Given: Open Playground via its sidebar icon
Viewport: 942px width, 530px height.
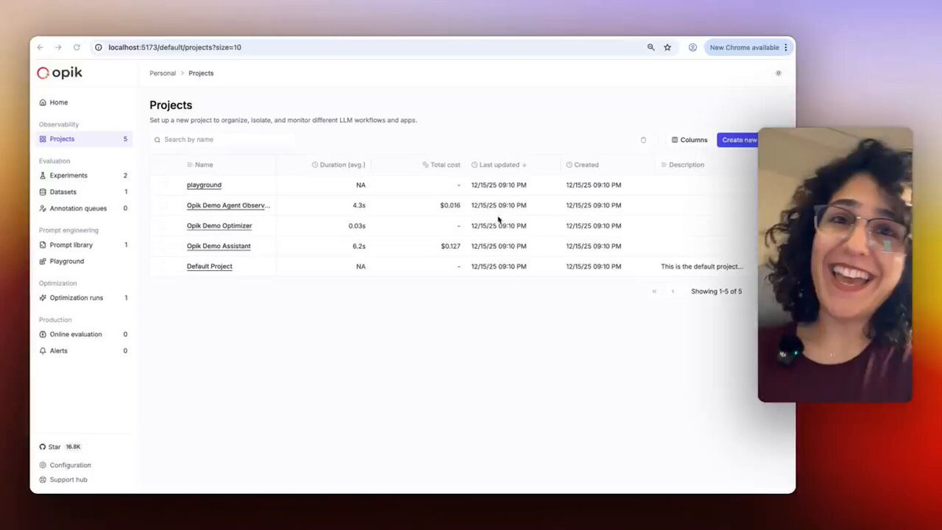Looking at the screenshot, I should click(42, 261).
